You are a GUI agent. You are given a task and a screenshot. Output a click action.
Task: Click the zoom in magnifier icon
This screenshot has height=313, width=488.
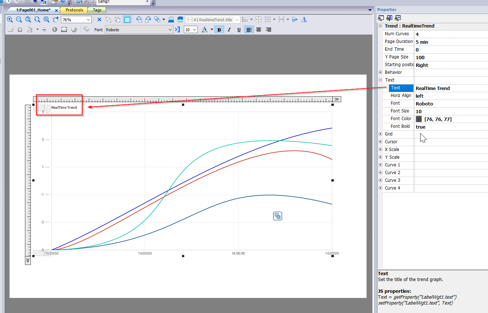(x=10, y=20)
